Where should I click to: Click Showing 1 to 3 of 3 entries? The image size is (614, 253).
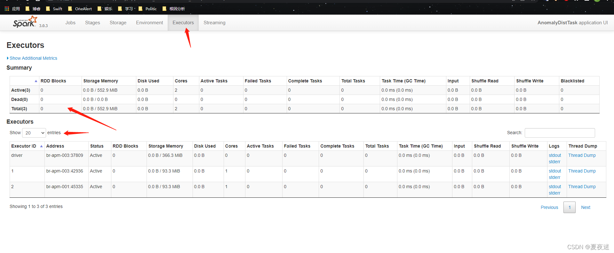(x=36, y=206)
